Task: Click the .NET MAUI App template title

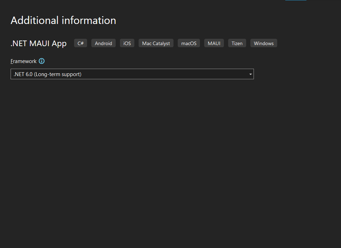Action: pyautogui.click(x=38, y=43)
